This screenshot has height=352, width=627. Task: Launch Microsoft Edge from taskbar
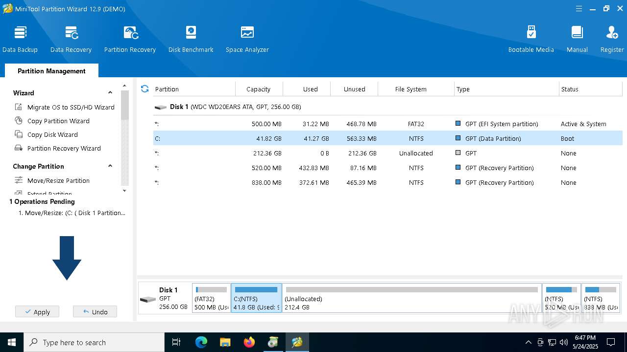201,342
